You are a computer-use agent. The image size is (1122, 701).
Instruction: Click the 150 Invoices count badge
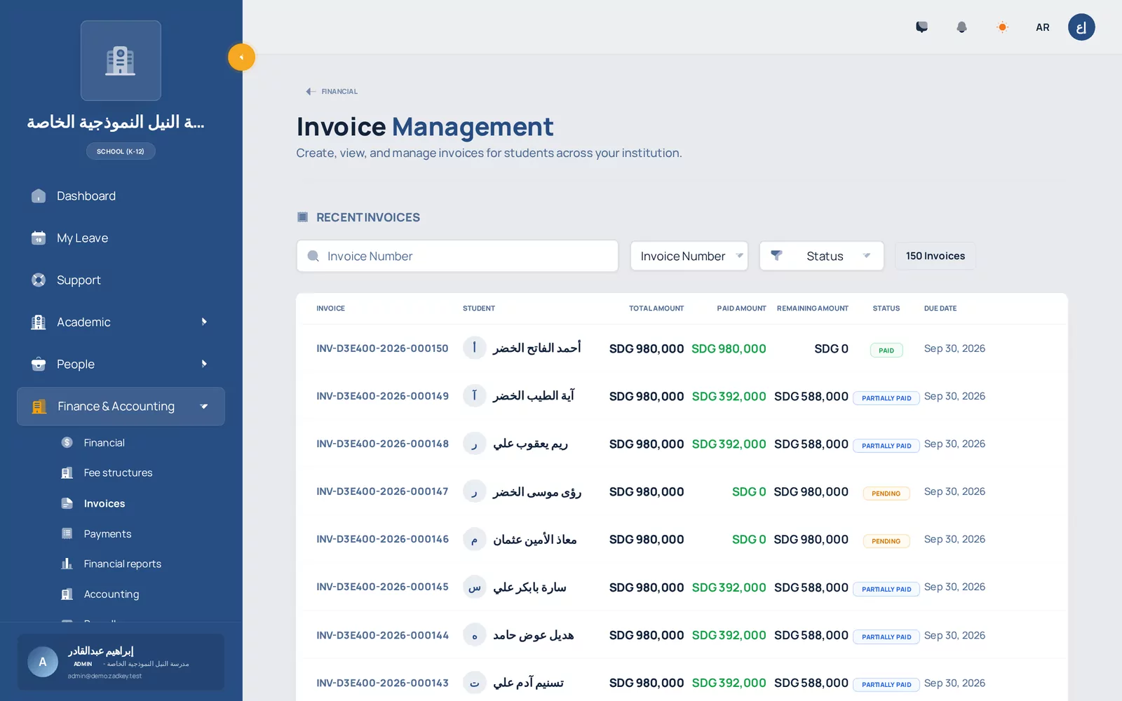[x=935, y=256]
